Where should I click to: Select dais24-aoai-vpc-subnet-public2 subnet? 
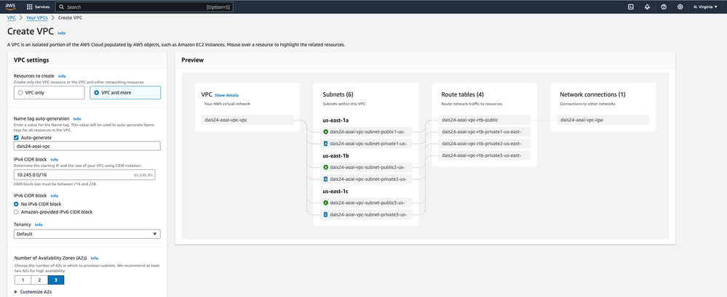click(366, 167)
